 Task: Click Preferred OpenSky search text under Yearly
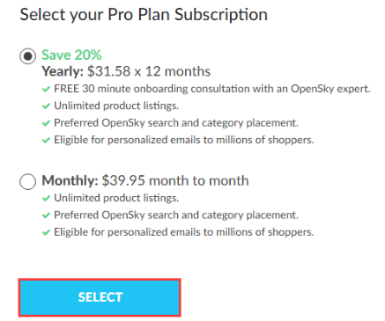[x=176, y=123]
